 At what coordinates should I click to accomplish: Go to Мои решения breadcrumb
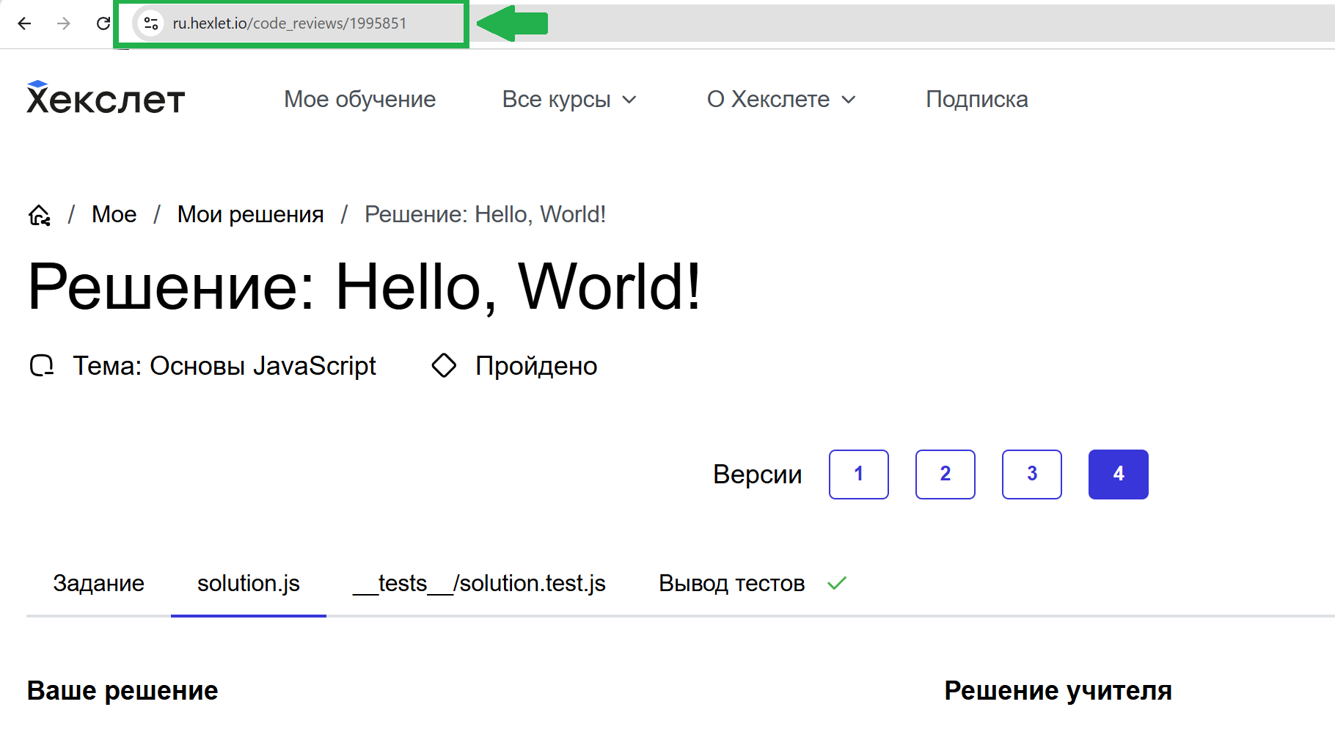tap(250, 215)
